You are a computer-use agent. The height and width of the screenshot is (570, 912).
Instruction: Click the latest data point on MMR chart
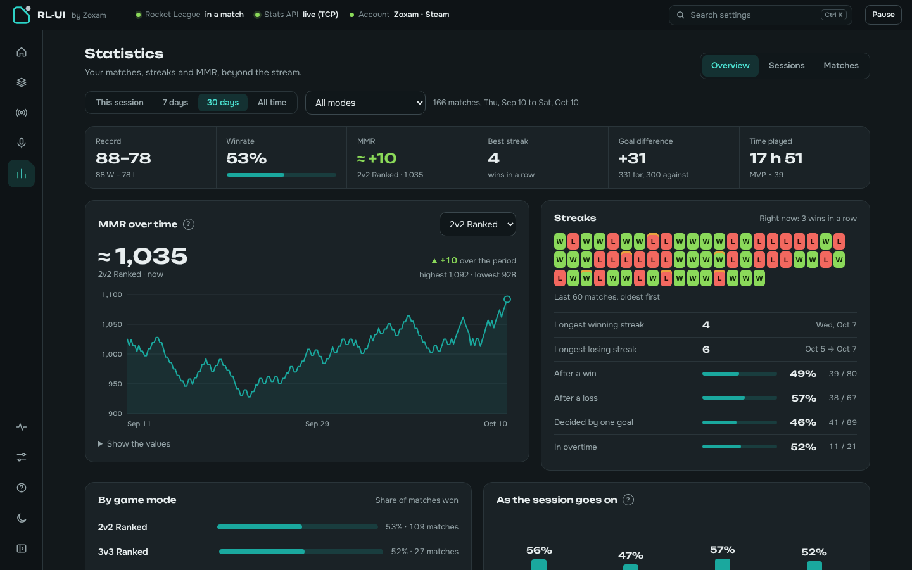click(x=507, y=300)
